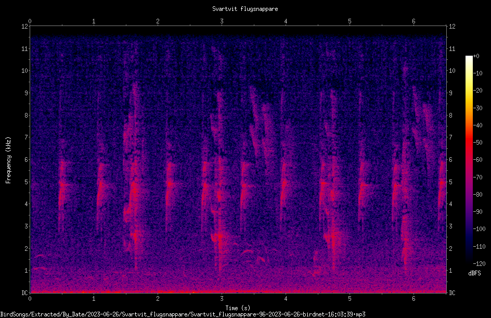Select the "-110" color scale label
Viewport: 491px width, 318px height.
[x=480, y=247]
